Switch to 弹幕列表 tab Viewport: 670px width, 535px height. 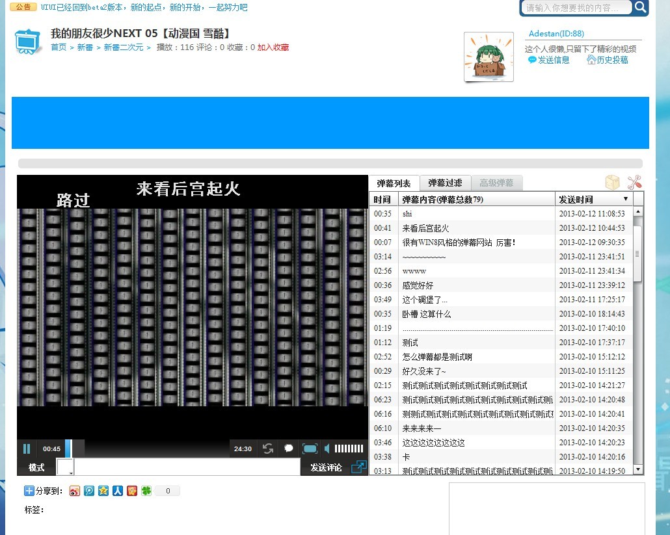[x=394, y=183]
